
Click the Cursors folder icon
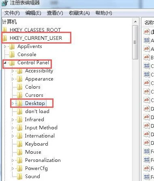(x=19, y=95)
